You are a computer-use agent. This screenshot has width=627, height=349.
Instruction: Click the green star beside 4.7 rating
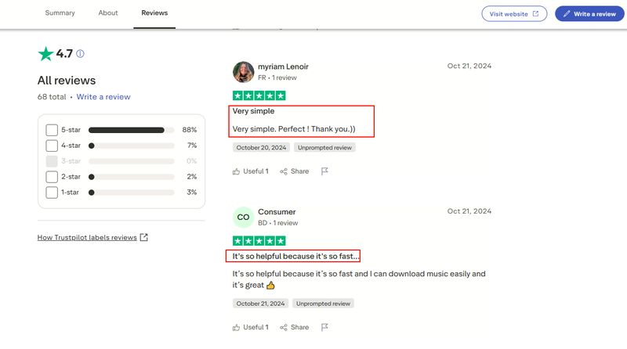click(x=45, y=54)
